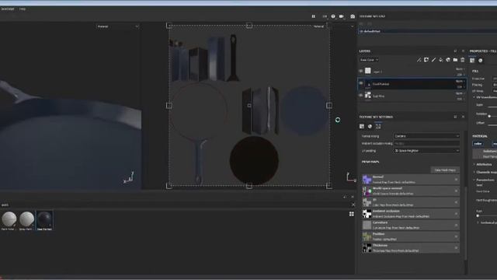This screenshot has height=280, width=497.
Task: Close the Layers panel
Action: click(463, 51)
